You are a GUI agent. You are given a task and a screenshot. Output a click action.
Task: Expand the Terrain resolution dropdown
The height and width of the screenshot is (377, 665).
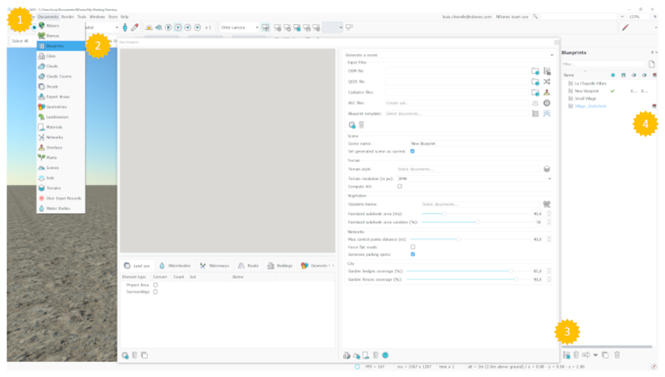coord(549,178)
